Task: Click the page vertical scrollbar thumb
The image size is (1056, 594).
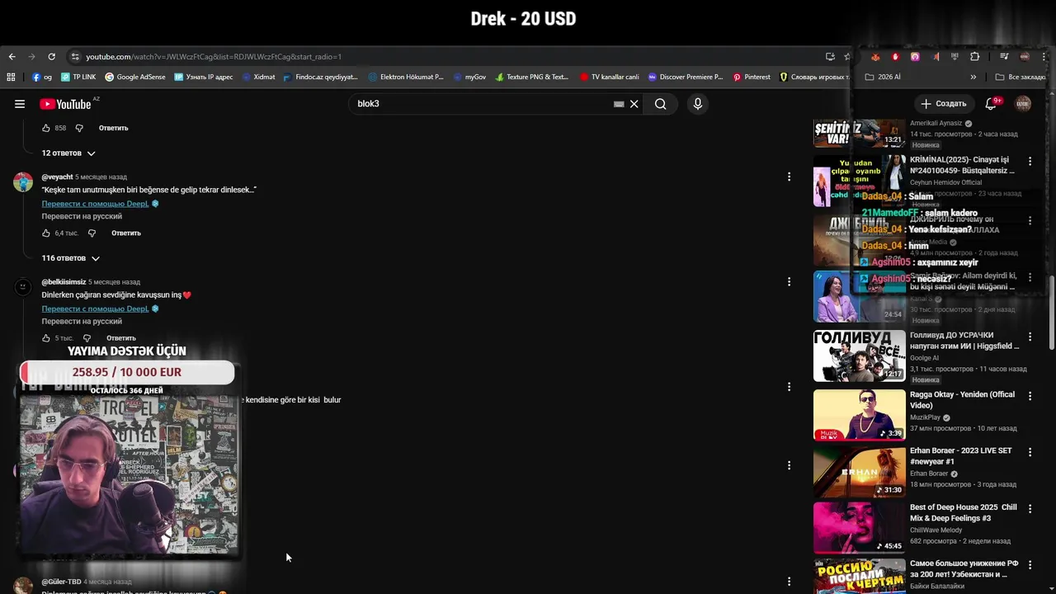Action: pos(1051,312)
